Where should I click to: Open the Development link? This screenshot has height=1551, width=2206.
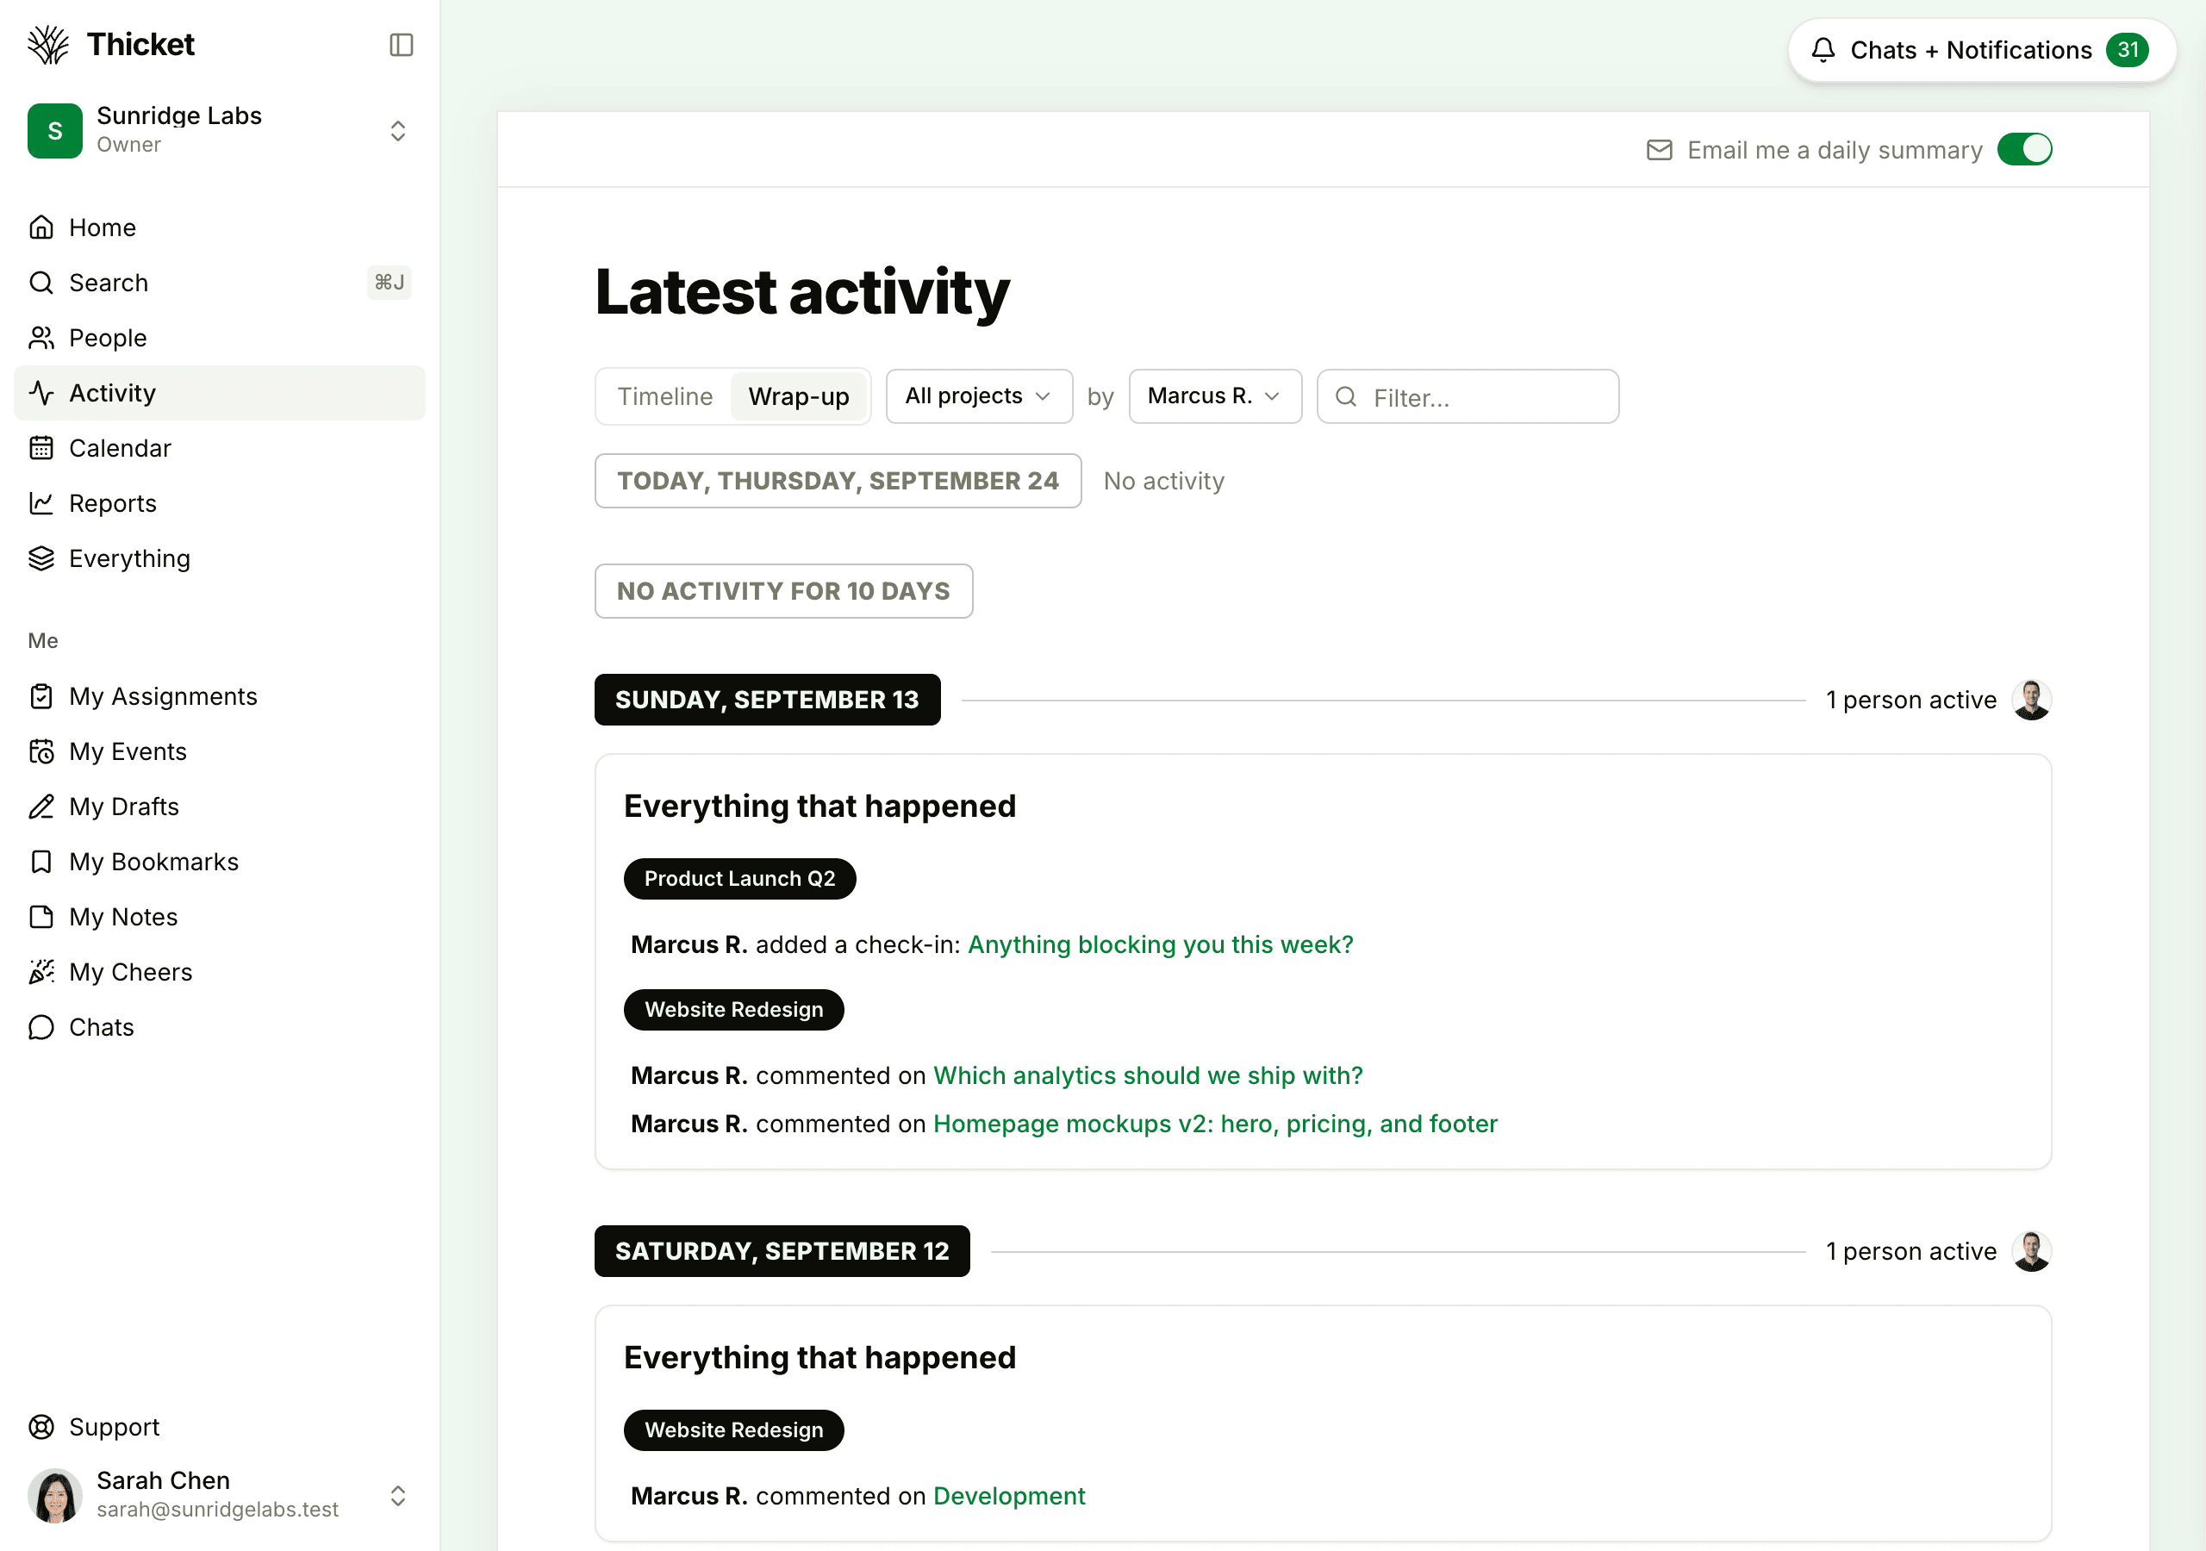pos(1009,1496)
